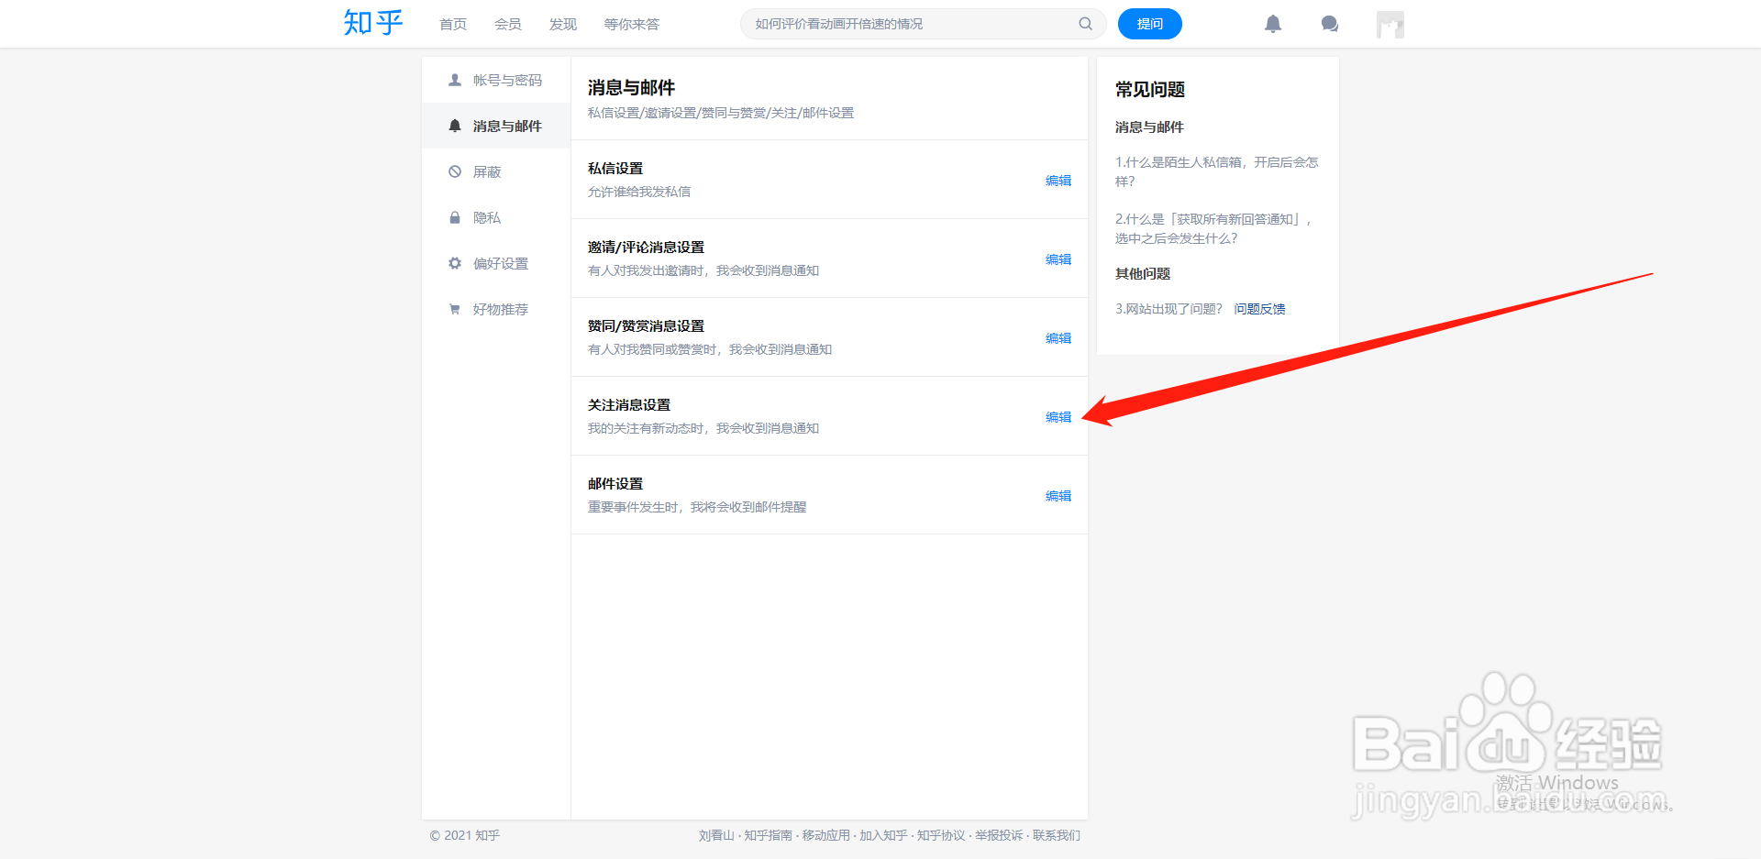Click the lock icon next to 隐私

[x=454, y=217]
